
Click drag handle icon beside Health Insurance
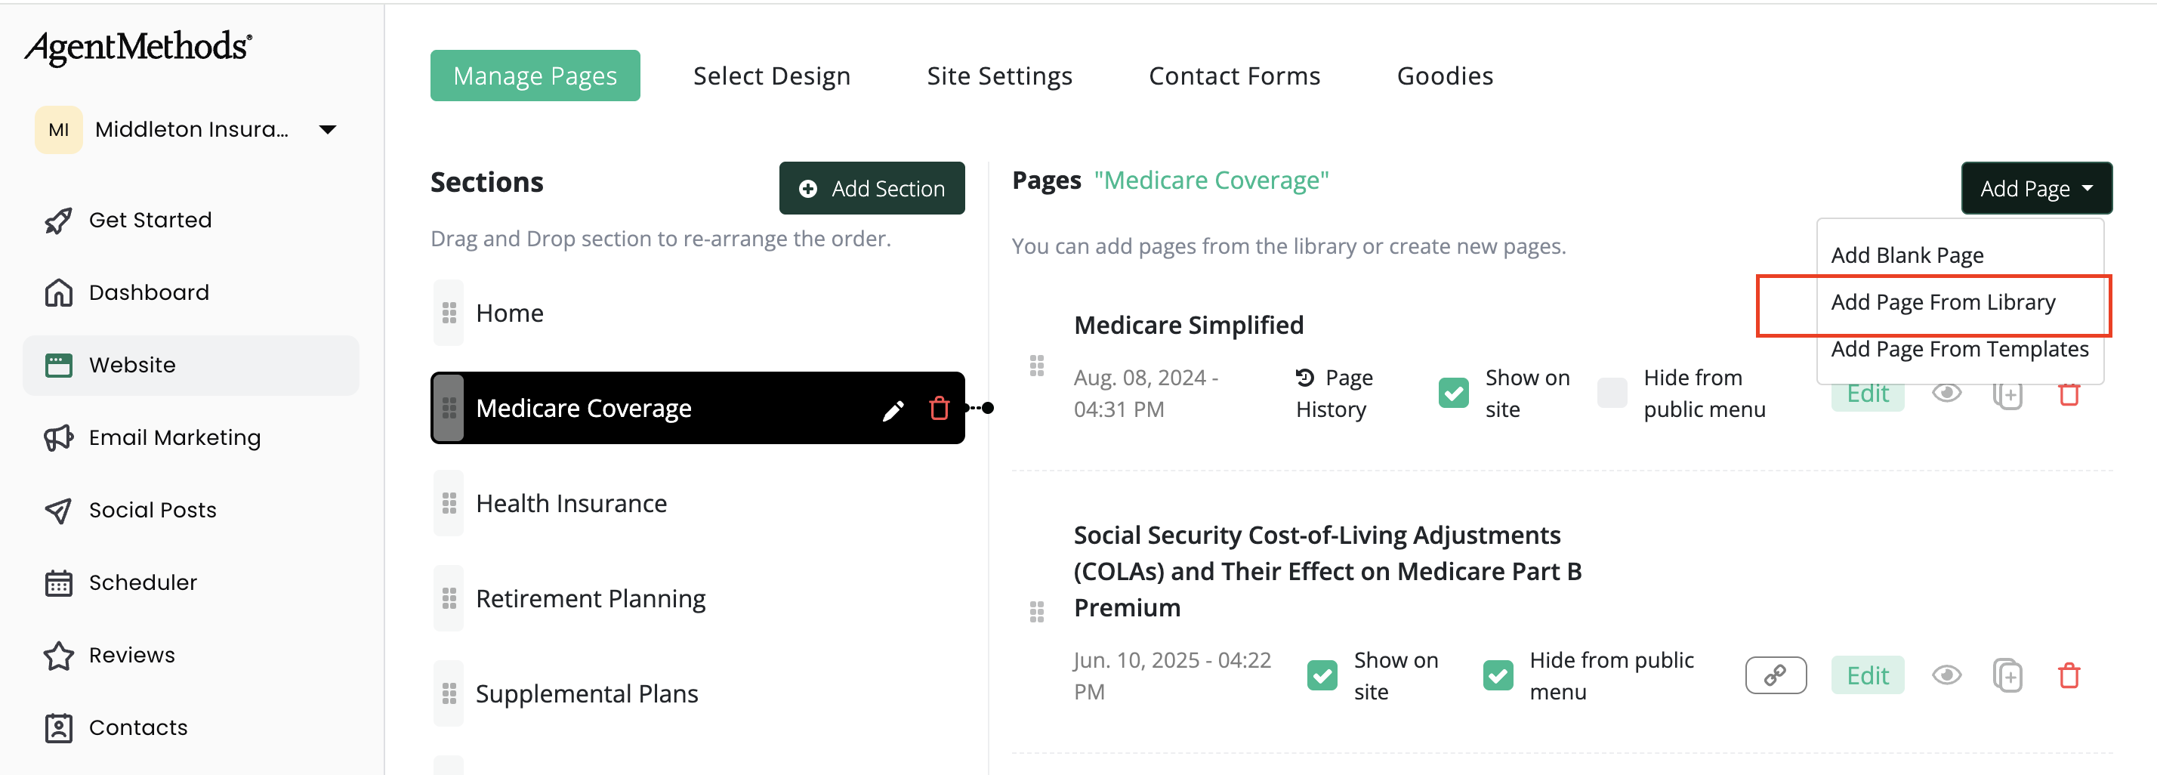tap(449, 504)
